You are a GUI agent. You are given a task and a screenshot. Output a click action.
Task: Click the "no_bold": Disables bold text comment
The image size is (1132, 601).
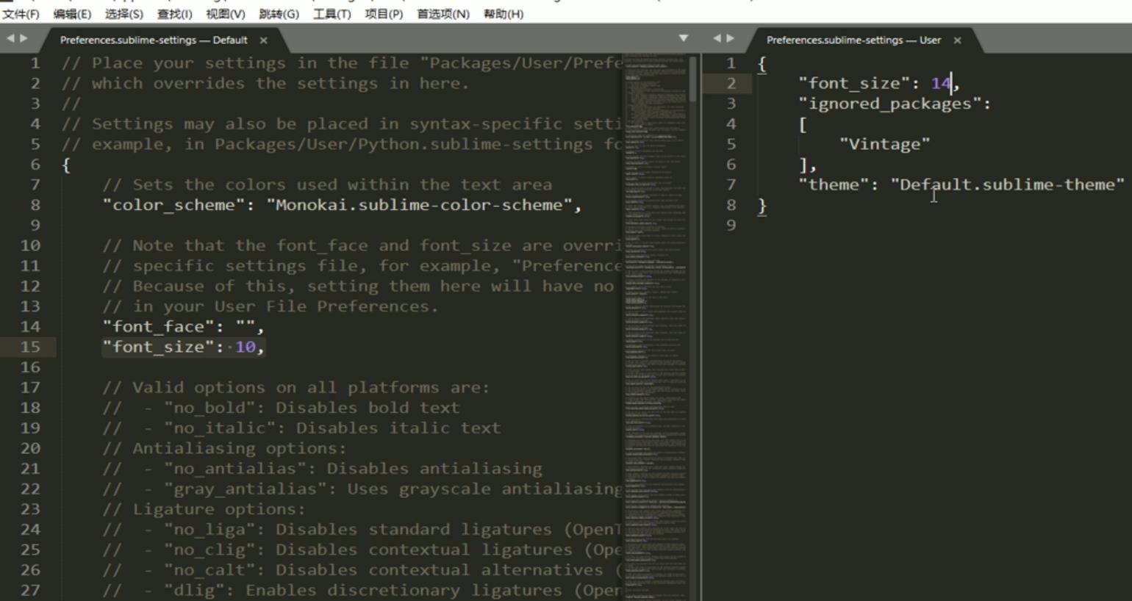281,408
